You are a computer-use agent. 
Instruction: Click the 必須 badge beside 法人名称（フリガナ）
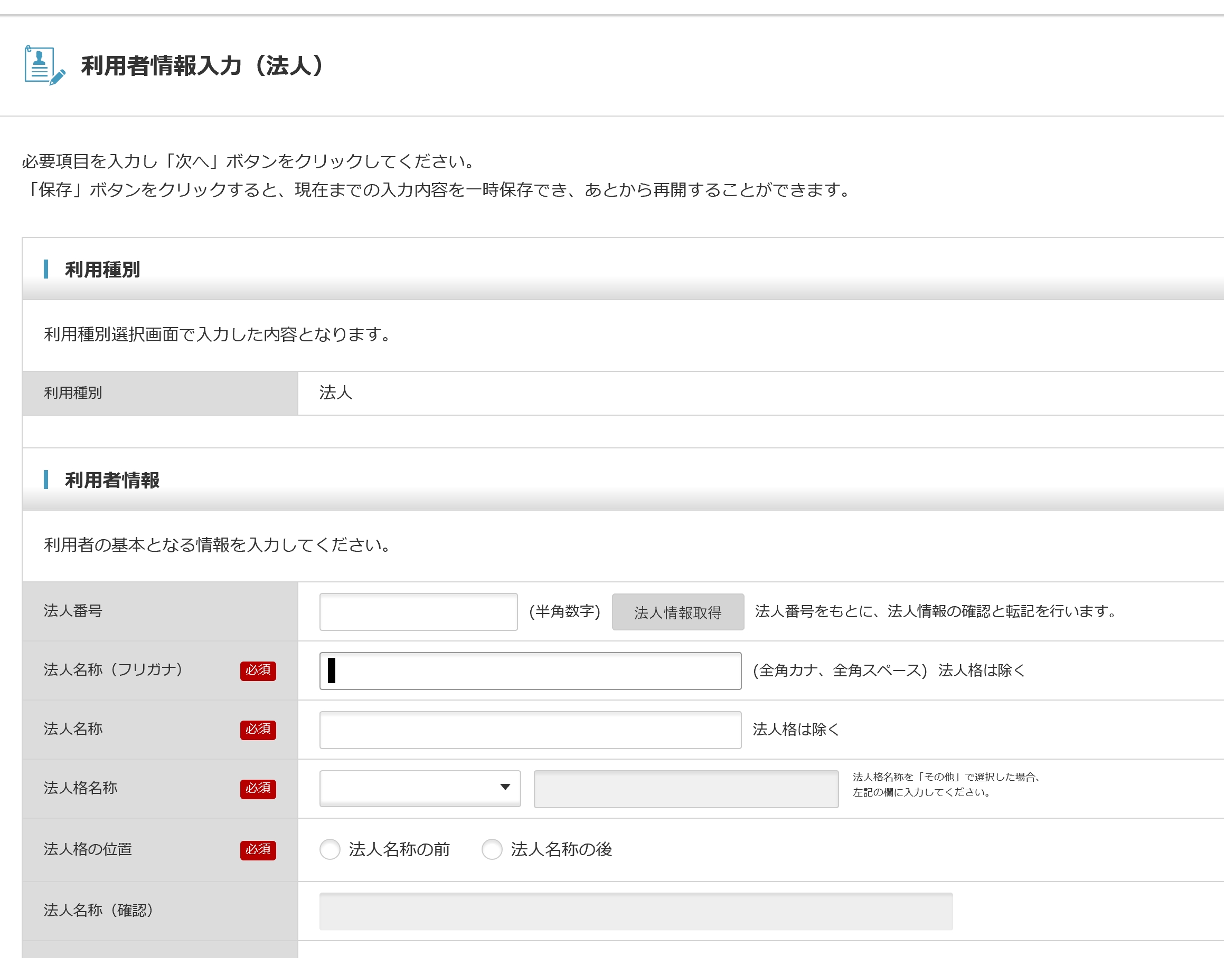(258, 670)
